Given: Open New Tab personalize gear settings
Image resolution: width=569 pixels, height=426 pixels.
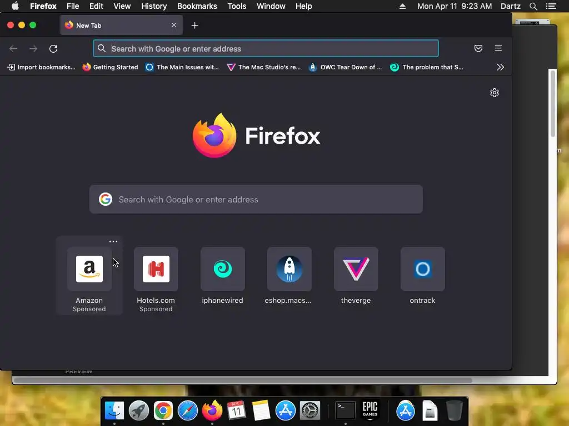Looking at the screenshot, I should click(494, 93).
